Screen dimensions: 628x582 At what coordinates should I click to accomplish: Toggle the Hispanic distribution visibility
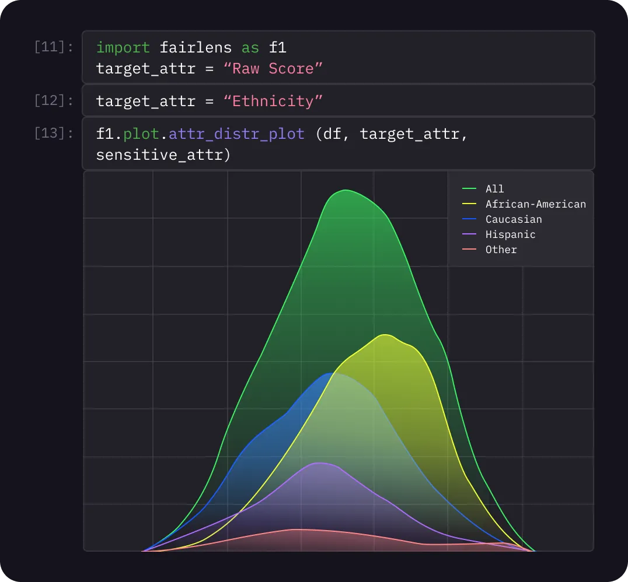tap(510, 234)
